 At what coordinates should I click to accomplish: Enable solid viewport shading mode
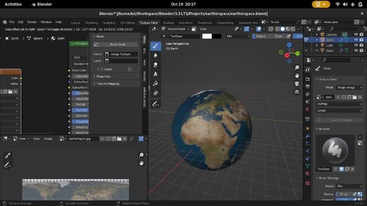pos(283,29)
